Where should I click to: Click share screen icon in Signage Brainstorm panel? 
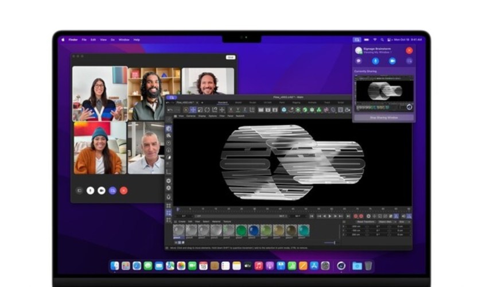point(409,61)
